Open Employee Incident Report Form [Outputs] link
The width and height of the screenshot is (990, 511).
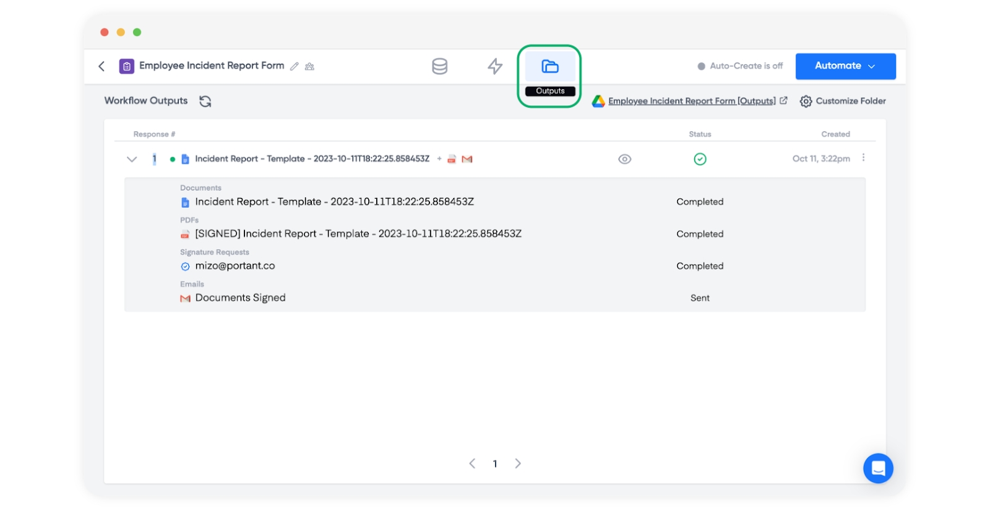point(691,101)
